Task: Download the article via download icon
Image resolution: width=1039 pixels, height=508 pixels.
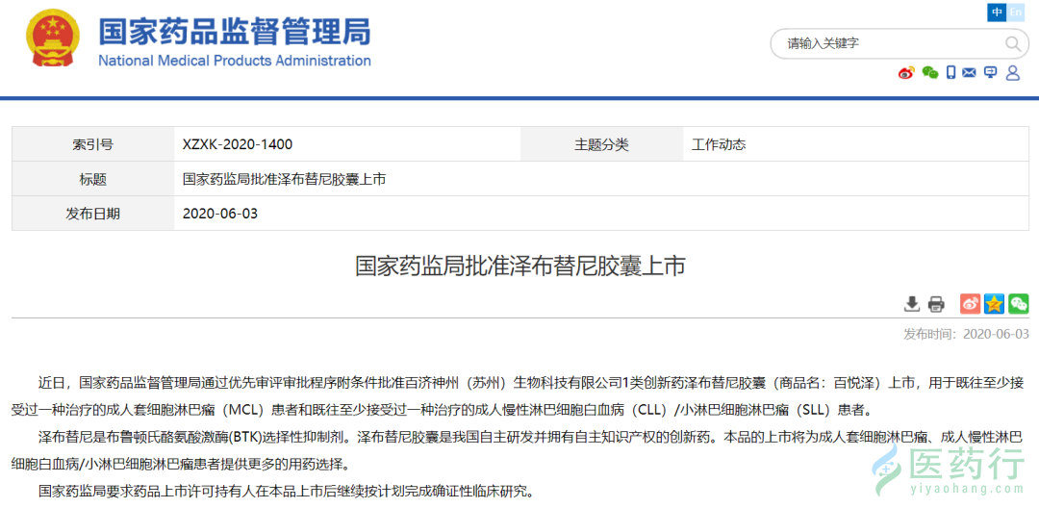Action: [x=912, y=304]
